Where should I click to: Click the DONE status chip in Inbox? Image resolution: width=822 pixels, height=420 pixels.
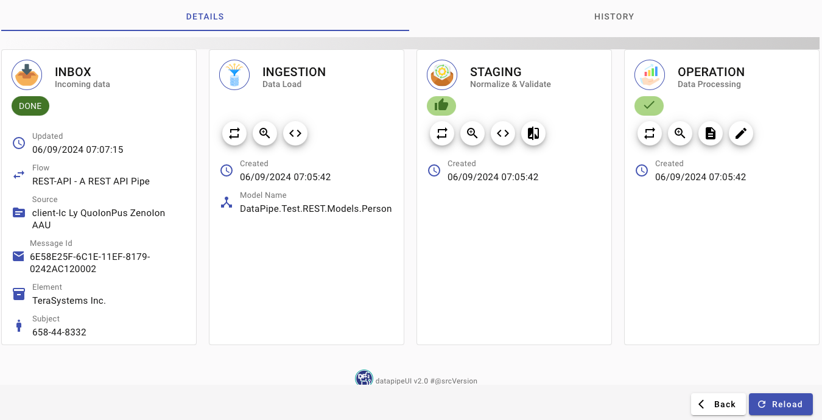pyautogui.click(x=30, y=106)
